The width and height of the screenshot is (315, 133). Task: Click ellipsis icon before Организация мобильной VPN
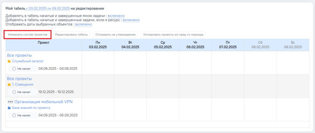[x=10, y=102]
